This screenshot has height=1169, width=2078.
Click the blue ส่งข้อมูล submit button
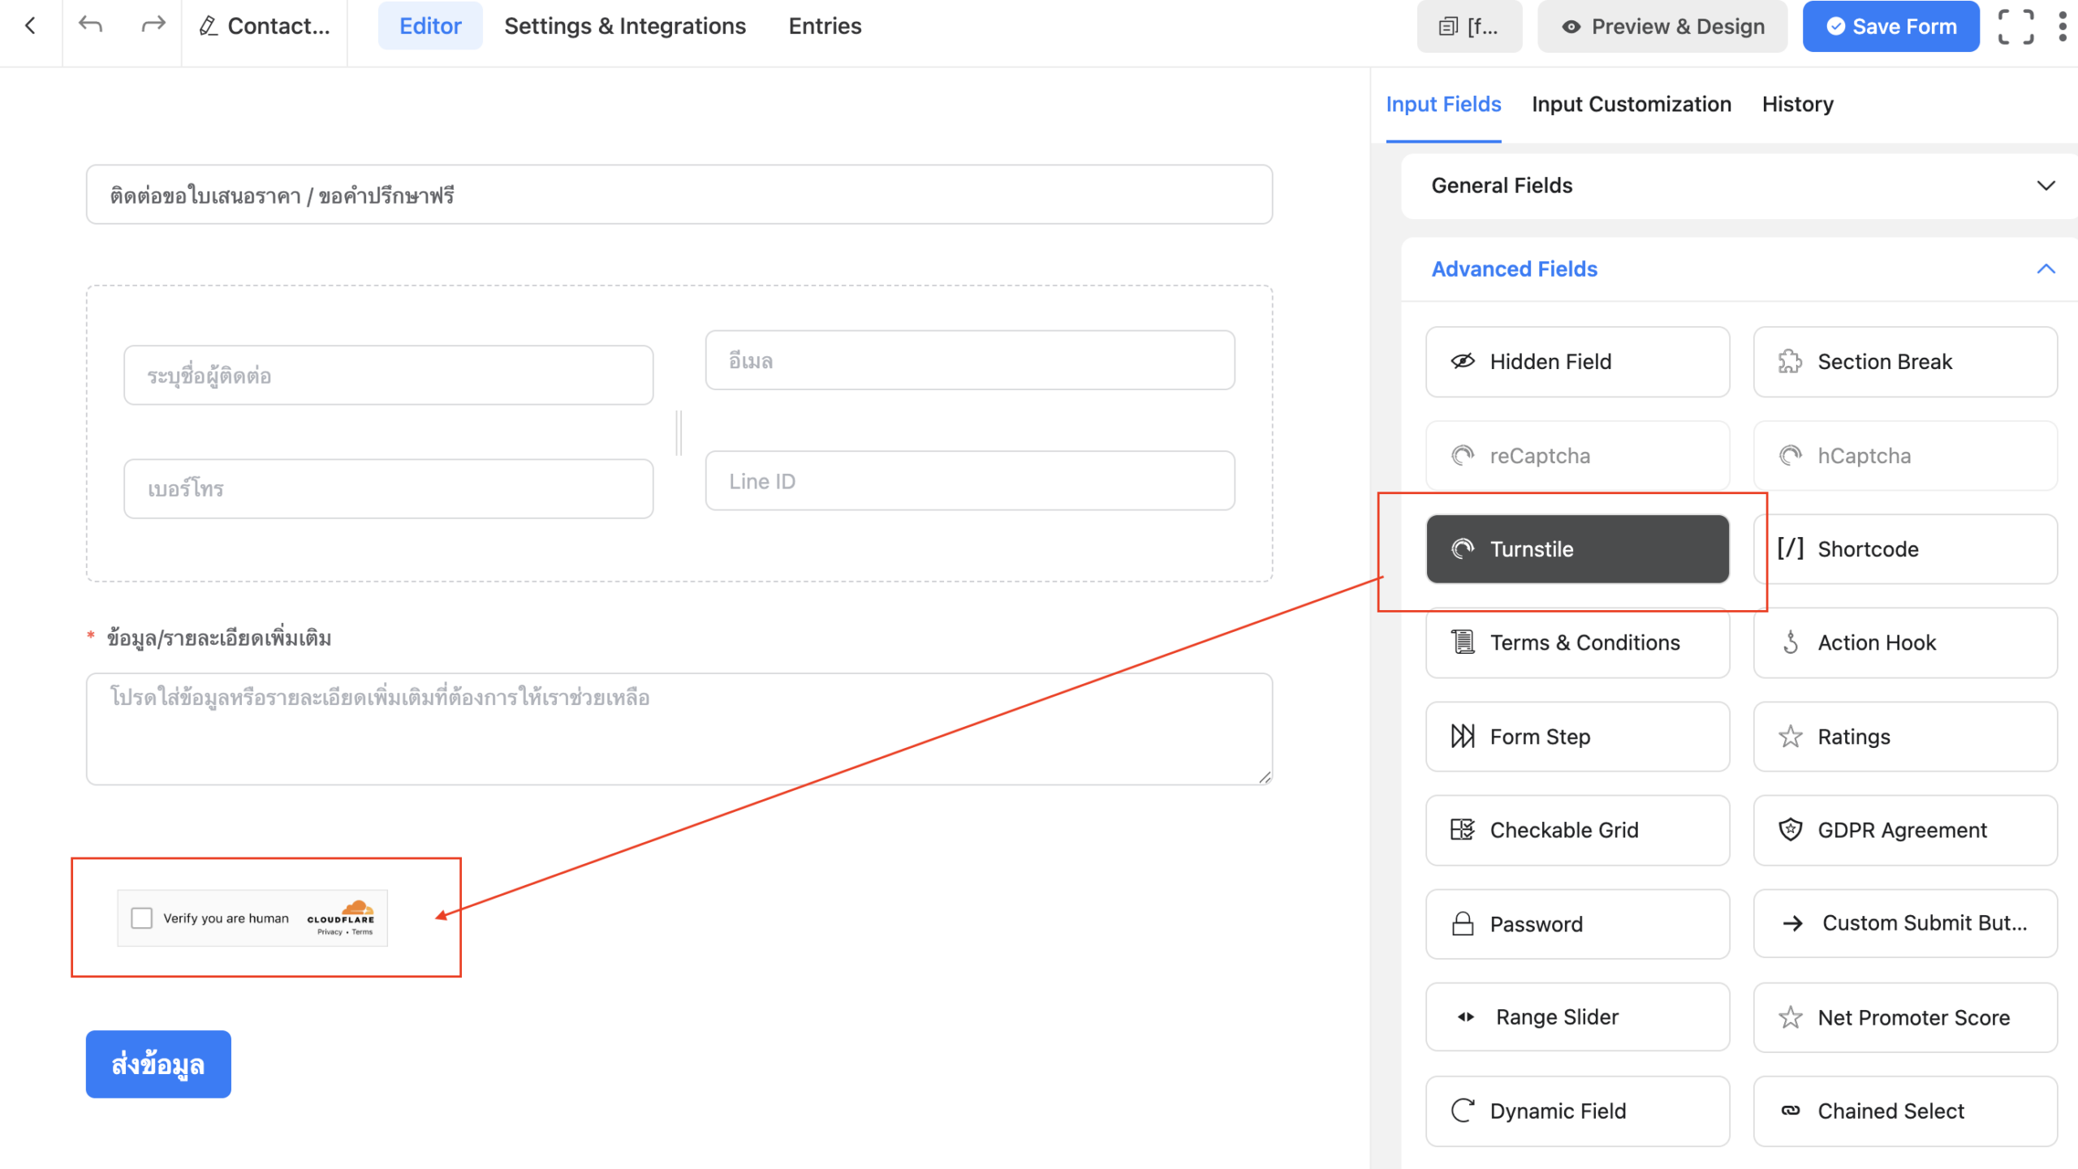tap(158, 1064)
